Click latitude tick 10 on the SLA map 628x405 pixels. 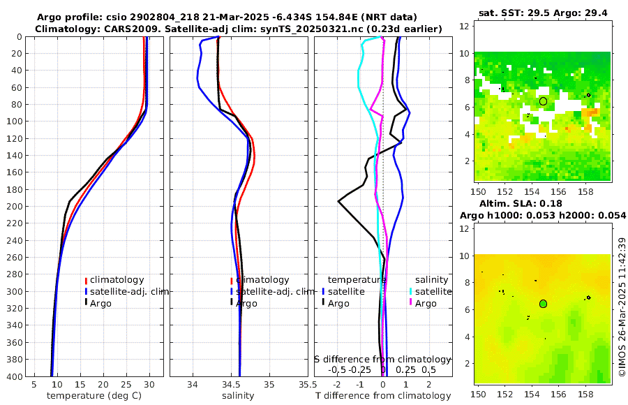tap(464, 256)
